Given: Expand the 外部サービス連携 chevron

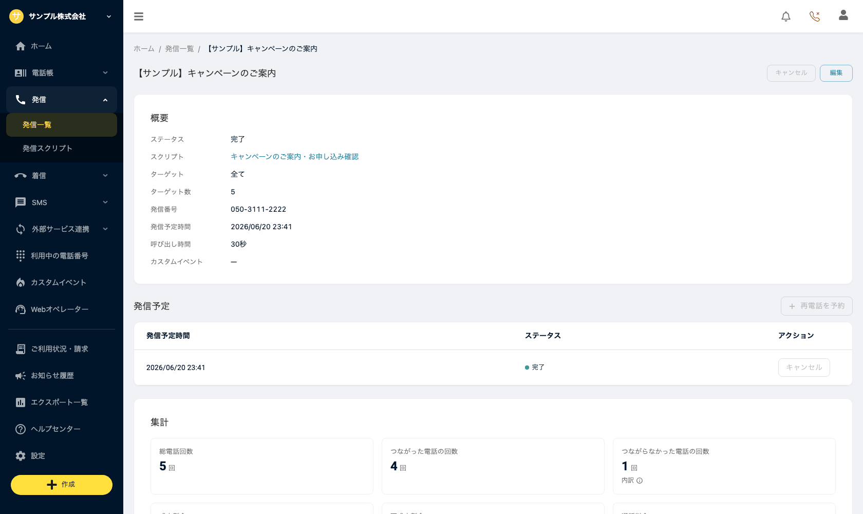Looking at the screenshot, I should 105,229.
